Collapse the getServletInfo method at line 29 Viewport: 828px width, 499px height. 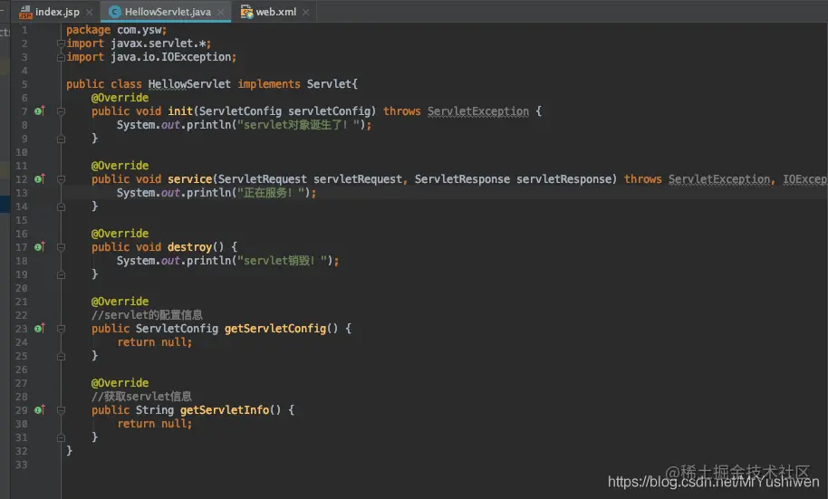click(61, 410)
